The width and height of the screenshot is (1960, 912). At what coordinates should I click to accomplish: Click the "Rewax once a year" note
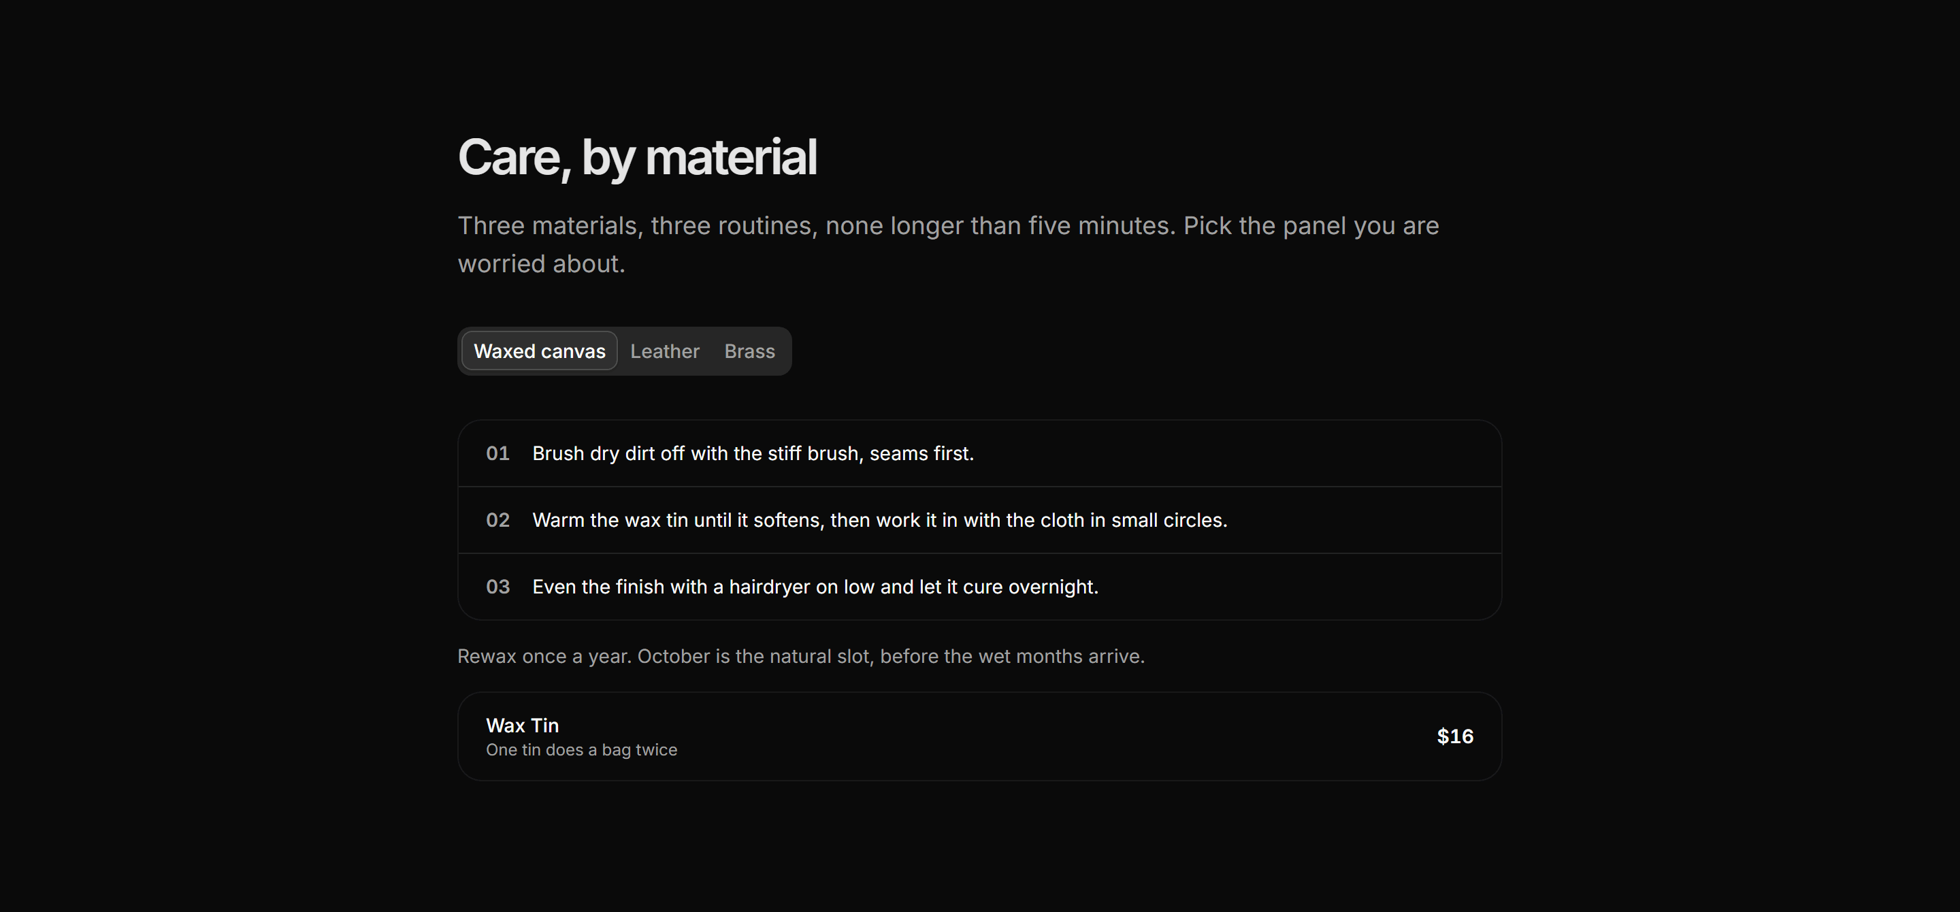pyautogui.click(x=800, y=656)
